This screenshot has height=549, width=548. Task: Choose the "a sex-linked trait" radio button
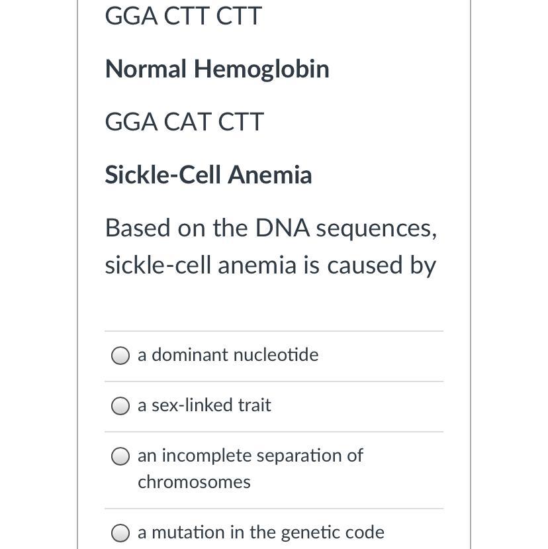pyautogui.click(x=120, y=406)
